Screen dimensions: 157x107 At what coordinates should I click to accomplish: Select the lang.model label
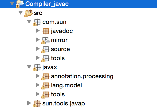point(66,85)
